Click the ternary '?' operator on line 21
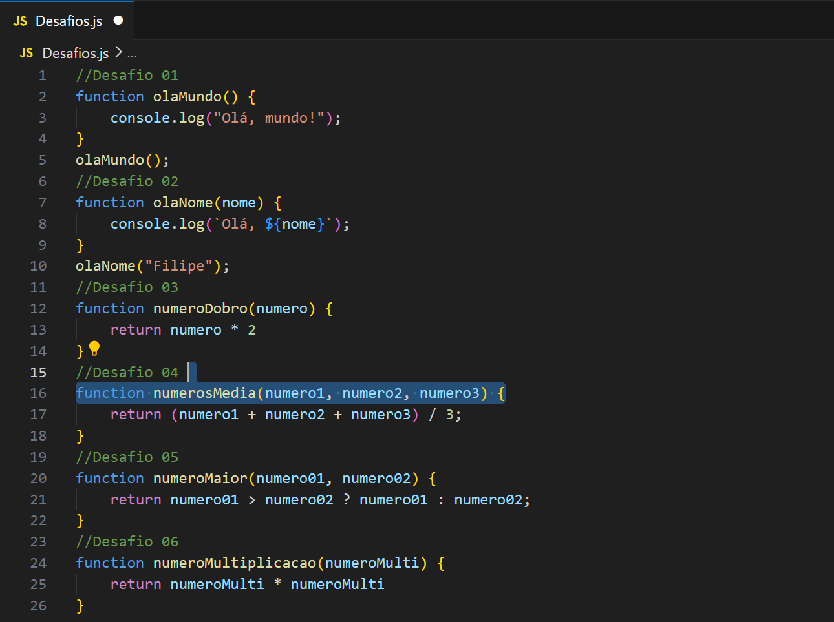Screen dimensions: 834x622 point(347,500)
